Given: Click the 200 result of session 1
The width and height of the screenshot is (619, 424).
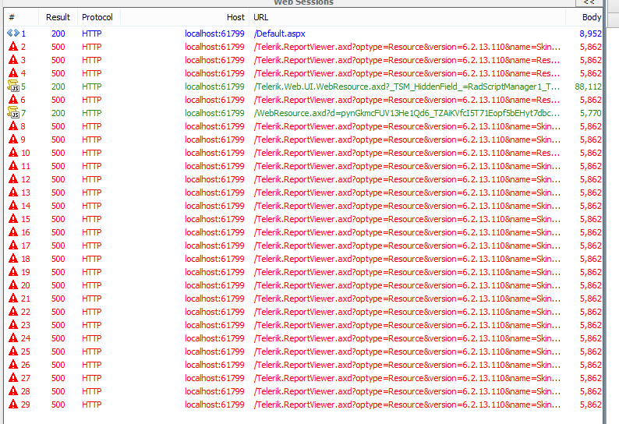Looking at the screenshot, I should tap(58, 34).
